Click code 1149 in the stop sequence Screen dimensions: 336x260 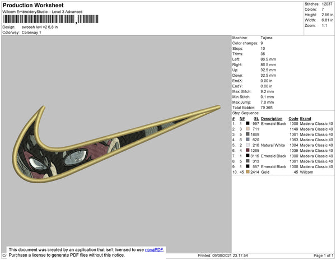click(x=294, y=129)
